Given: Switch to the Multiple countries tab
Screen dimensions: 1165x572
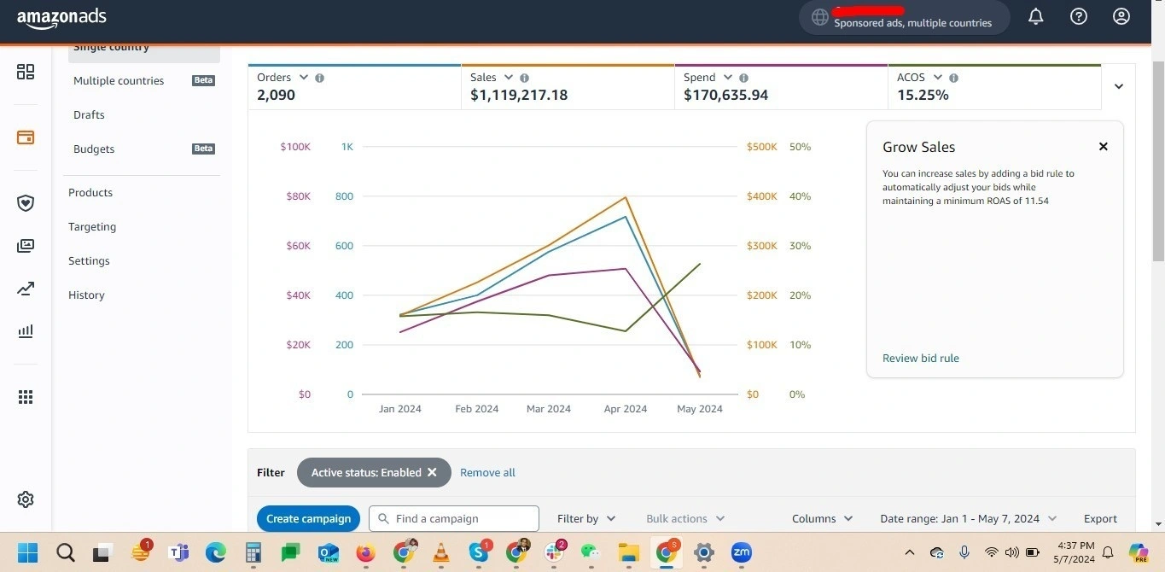Looking at the screenshot, I should pyautogui.click(x=118, y=80).
